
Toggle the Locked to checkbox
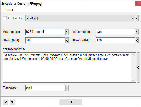(5, 18)
